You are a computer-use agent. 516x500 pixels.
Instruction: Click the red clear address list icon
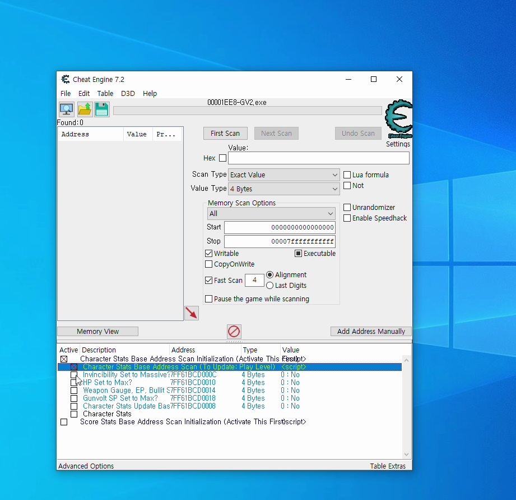234,331
